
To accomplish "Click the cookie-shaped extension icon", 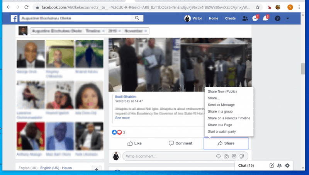I will (x=278, y=7).
